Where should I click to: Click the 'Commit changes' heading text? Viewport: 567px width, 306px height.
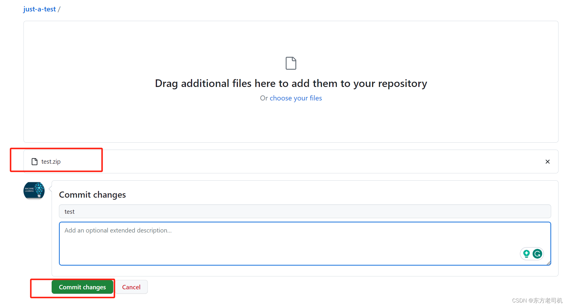click(x=92, y=195)
